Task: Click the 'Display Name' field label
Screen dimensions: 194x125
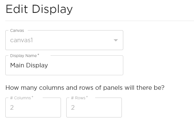Action: (x=23, y=56)
